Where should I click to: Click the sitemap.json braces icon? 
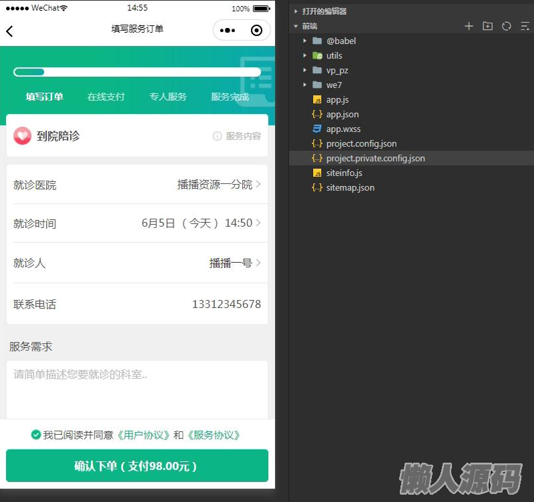pos(317,187)
